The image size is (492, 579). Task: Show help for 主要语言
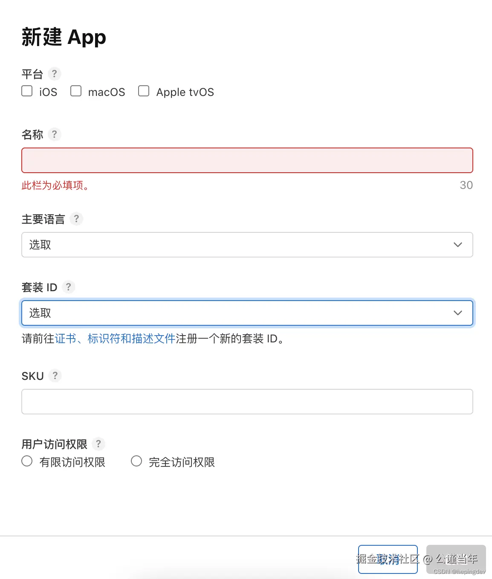point(76,219)
